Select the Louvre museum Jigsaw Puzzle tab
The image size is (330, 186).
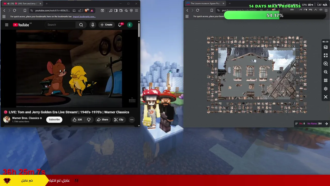[205, 4]
